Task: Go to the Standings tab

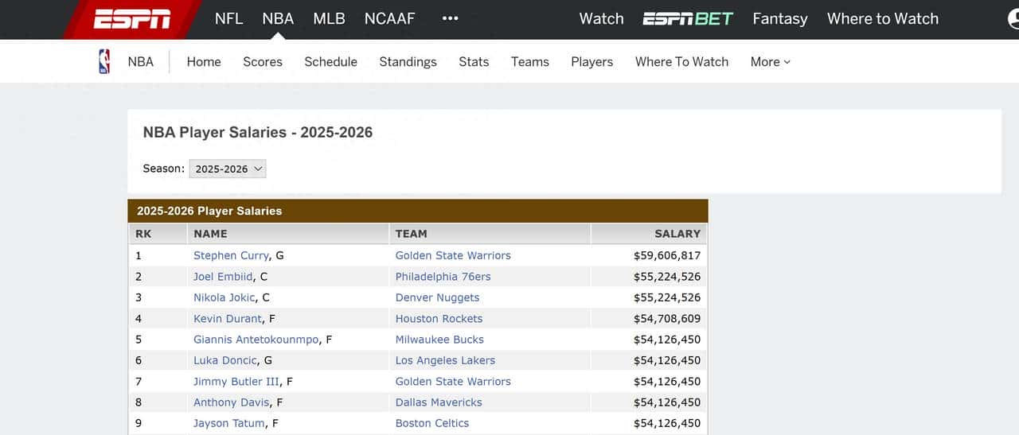Action: tap(408, 61)
